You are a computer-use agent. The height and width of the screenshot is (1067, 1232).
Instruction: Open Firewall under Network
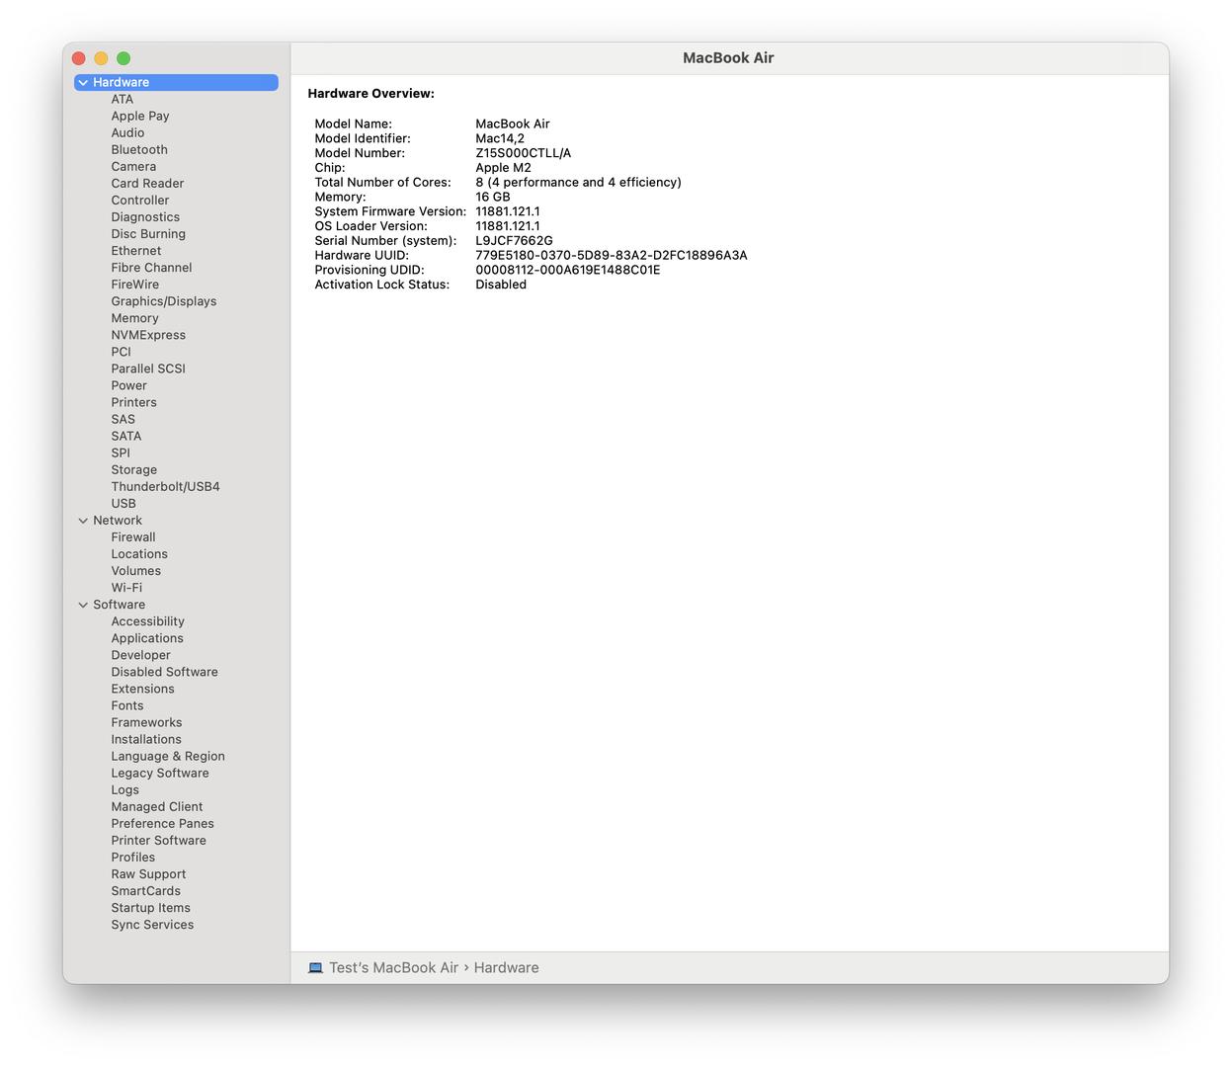[133, 537]
